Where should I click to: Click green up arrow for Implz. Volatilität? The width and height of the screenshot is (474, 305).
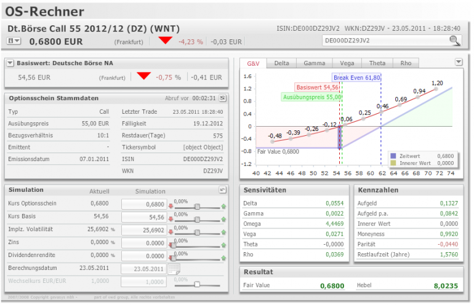(x=223, y=232)
